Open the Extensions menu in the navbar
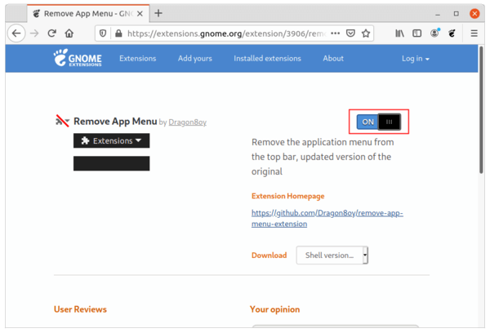The image size is (490, 333). 137,59
